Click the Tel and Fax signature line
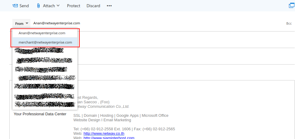Screen dimensions: 295x139 point(124,129)
